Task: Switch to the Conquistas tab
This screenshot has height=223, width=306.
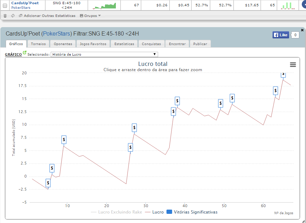Action: [151, 44]
